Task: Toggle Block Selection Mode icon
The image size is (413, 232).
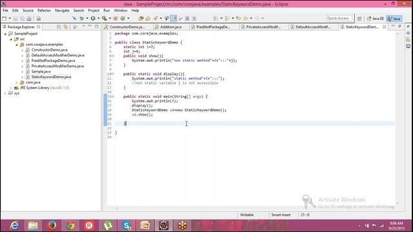Action: coord(187,19)
